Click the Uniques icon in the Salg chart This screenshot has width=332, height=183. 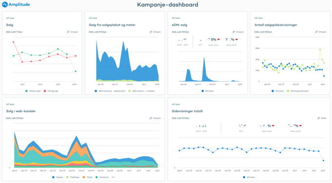click(x=68, y=32)
